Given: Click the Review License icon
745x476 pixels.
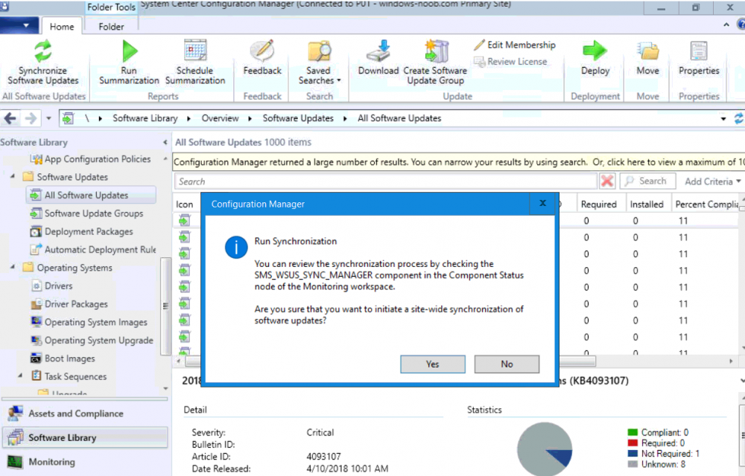Looking at the screenshot, I should pyautogui.click(x=479, y=62).
